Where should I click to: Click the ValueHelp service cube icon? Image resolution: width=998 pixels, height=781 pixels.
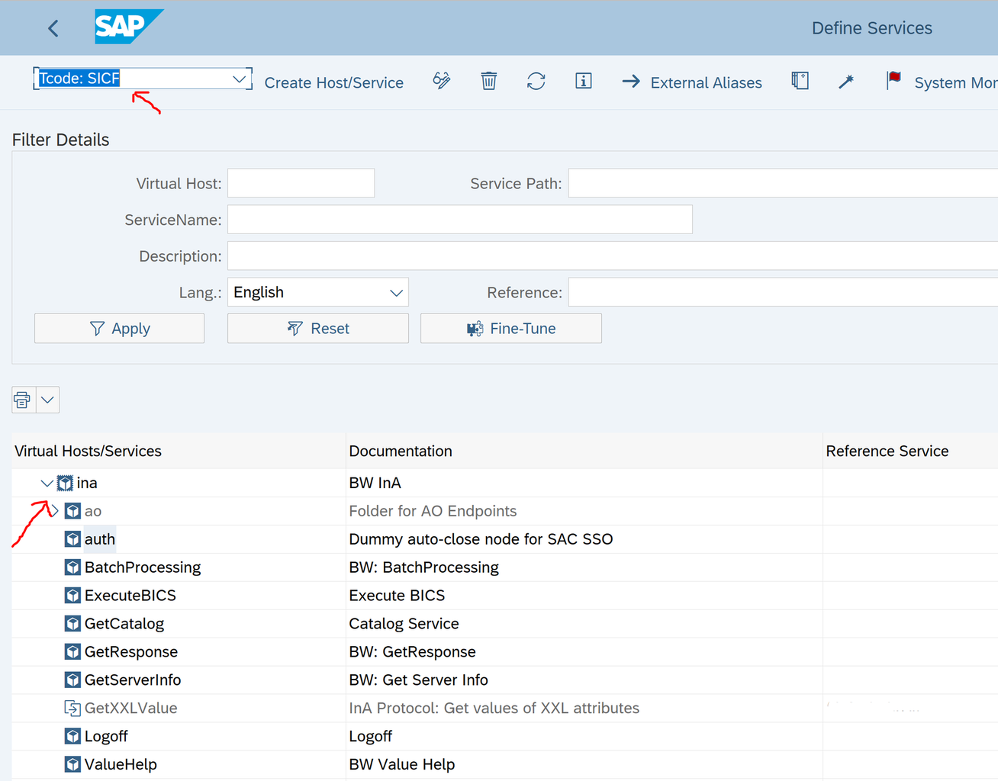[72, 764]
